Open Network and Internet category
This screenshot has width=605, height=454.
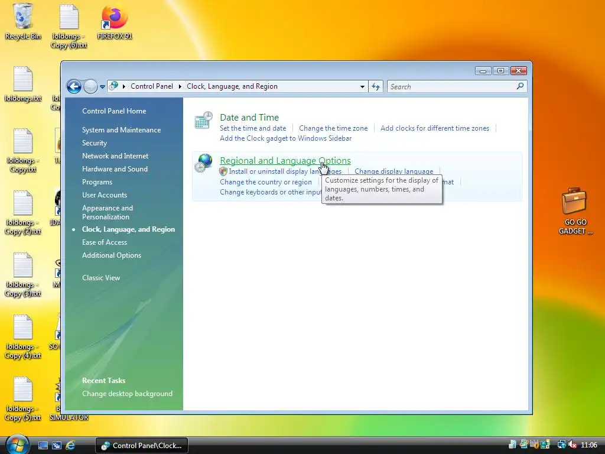(x=115, y=156)
